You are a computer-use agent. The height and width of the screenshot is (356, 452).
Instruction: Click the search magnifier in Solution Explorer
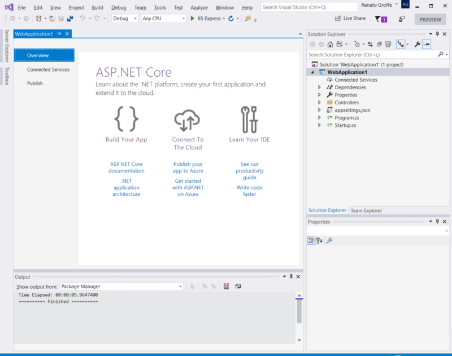coord(441,54)
